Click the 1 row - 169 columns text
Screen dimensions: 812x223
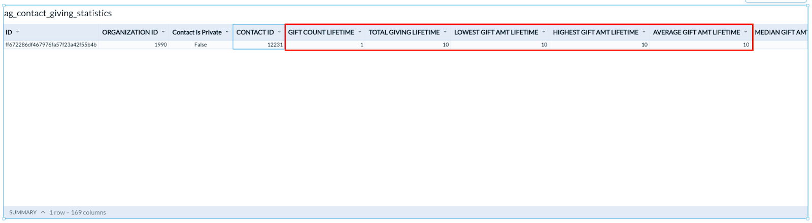[x=78, y=212]
